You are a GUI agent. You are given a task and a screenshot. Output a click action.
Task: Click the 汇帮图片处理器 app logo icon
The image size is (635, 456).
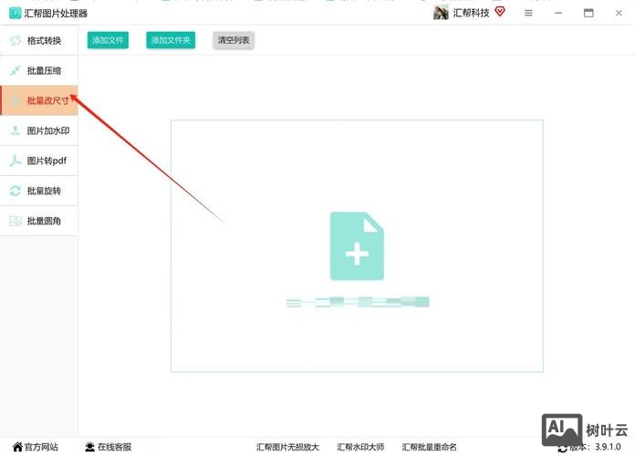pos(15,13)
